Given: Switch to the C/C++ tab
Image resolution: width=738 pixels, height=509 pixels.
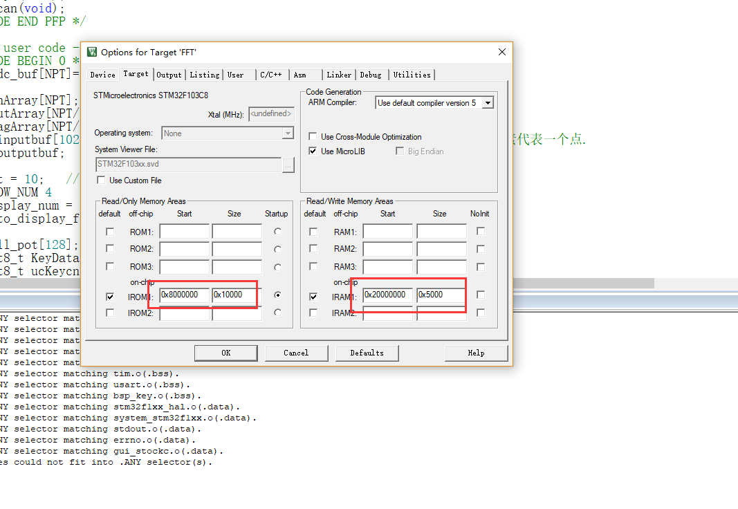Looking at the screenshot, I should click(270, 75).
